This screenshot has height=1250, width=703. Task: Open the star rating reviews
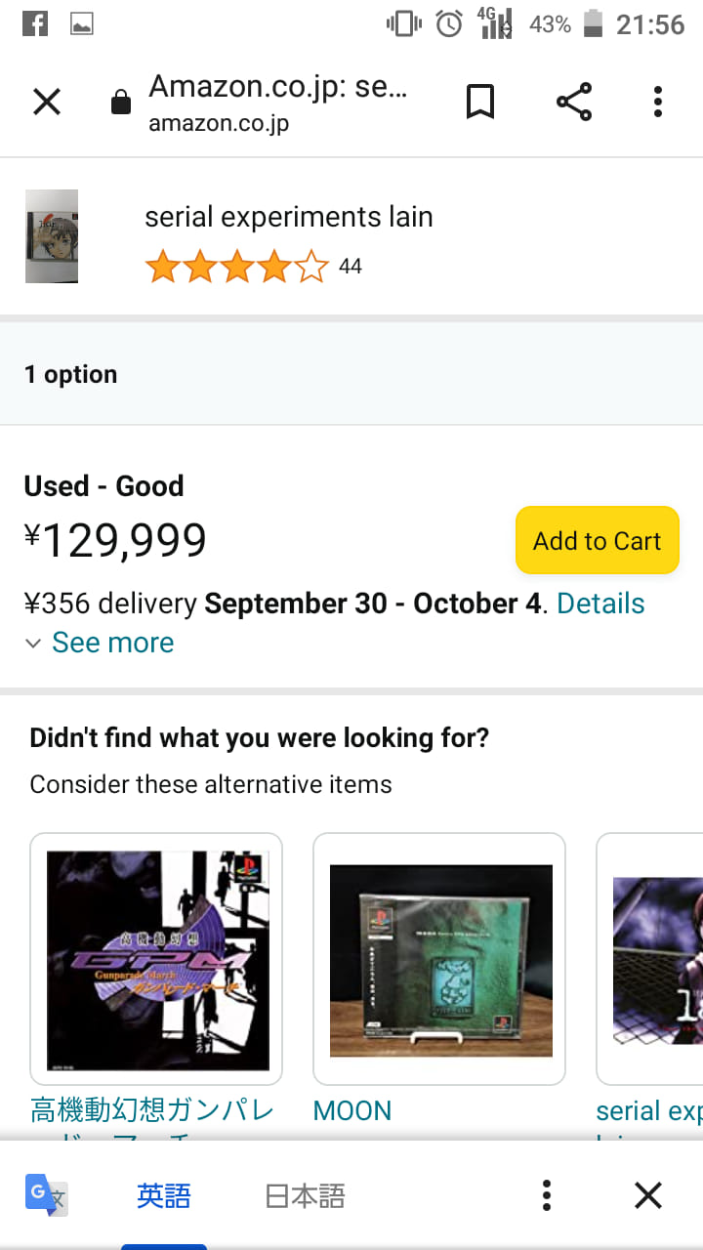point(237,267)
